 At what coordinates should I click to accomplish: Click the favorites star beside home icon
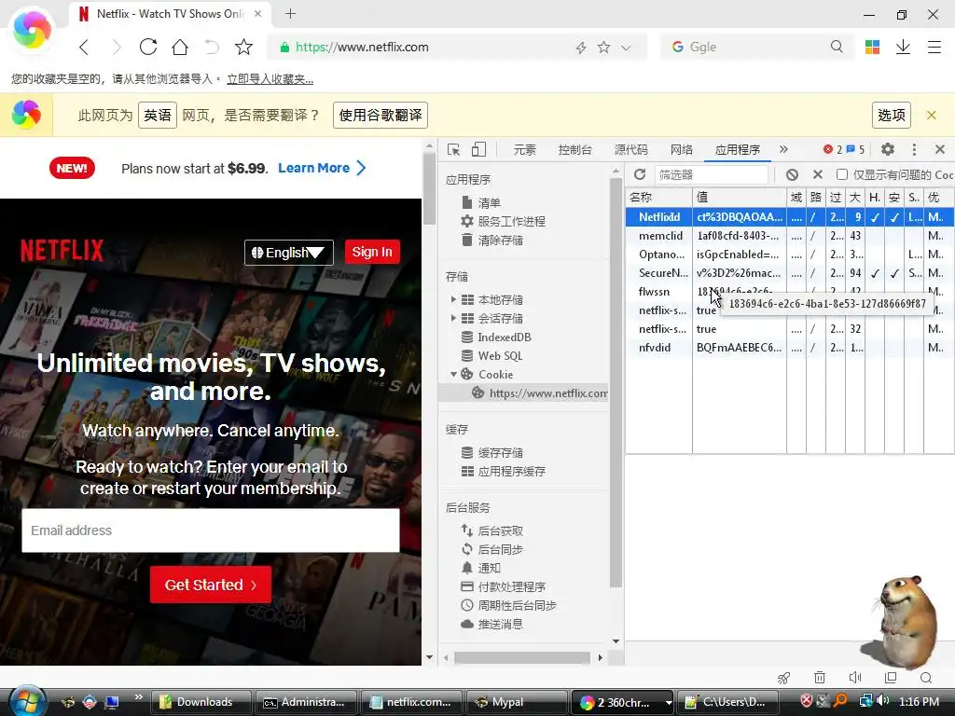tap(243, 47)
